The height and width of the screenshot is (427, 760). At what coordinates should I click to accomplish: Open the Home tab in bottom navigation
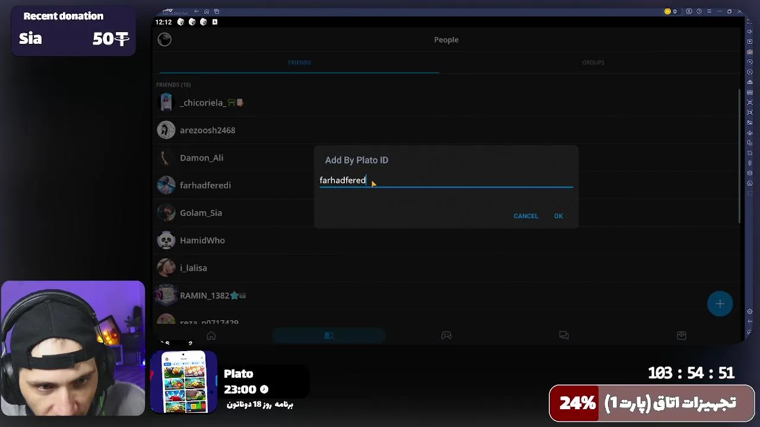(x=211, y=336)
